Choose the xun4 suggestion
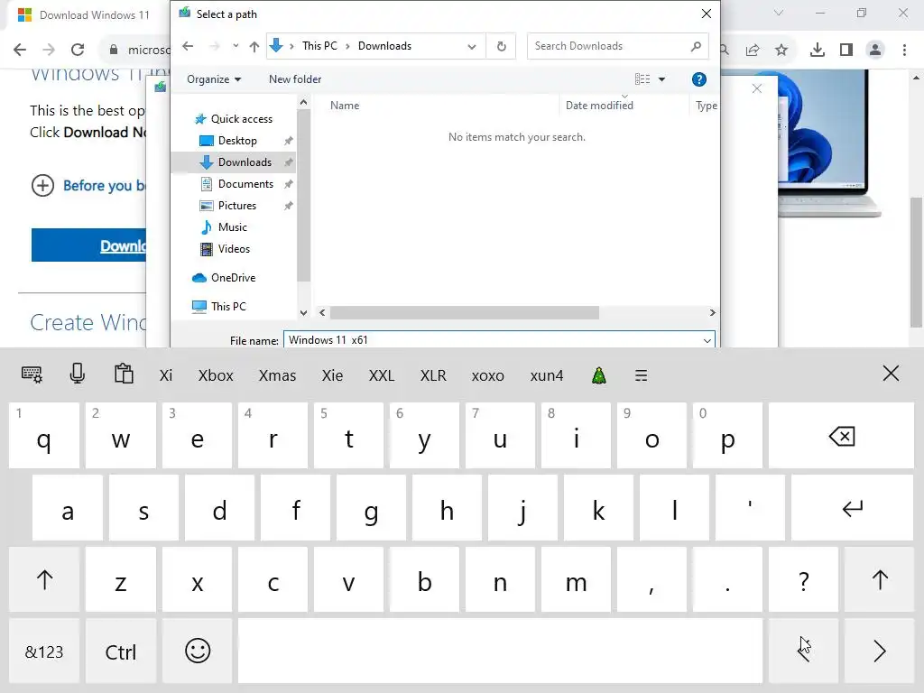This screenshot has height=693, width=924. pyautogui.click(x=546, y=375)
